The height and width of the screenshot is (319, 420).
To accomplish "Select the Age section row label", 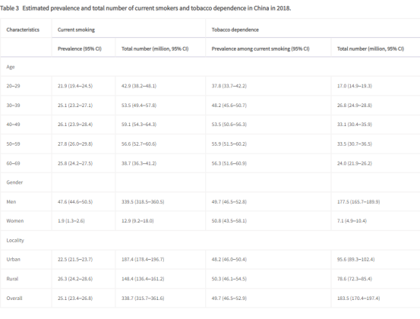I will pos(11,67).
